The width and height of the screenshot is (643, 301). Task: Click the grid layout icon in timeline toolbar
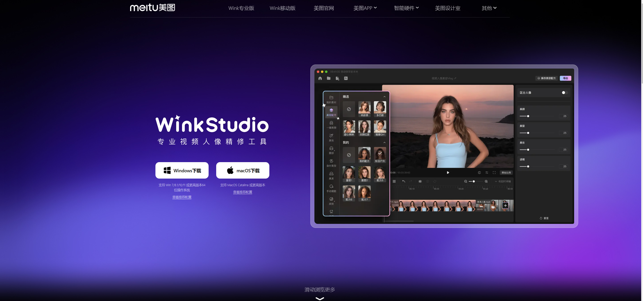pos(394,181)
